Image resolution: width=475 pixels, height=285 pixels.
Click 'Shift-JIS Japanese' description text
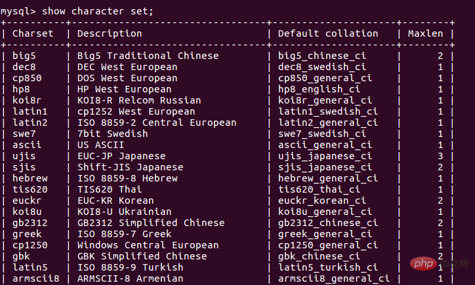click(131, 167)
